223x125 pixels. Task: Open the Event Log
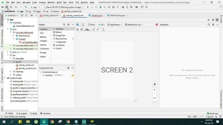click(x=213, y=114)
